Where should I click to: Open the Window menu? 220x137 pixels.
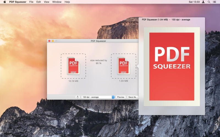(57, 2)
